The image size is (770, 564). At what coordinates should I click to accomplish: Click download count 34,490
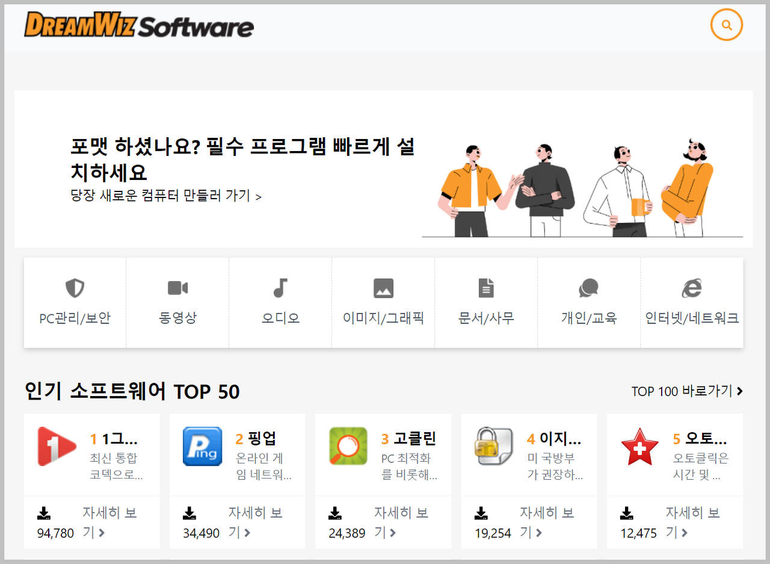tap(201, 533)
